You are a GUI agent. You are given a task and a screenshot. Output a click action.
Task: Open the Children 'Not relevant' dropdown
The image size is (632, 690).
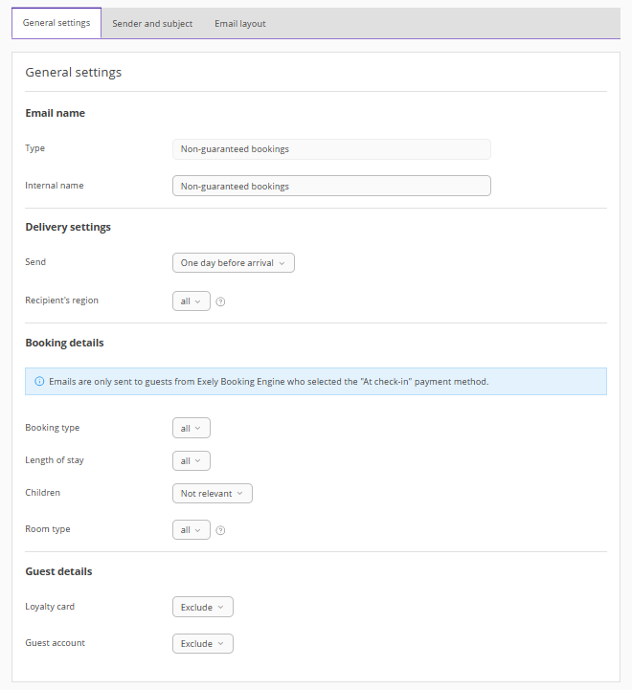coord(212,494)
